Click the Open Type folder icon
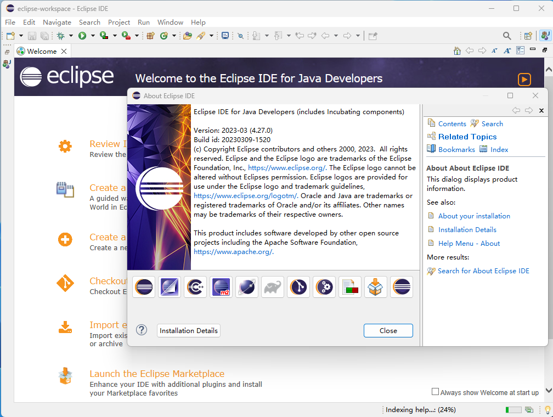 coord(188,36)
